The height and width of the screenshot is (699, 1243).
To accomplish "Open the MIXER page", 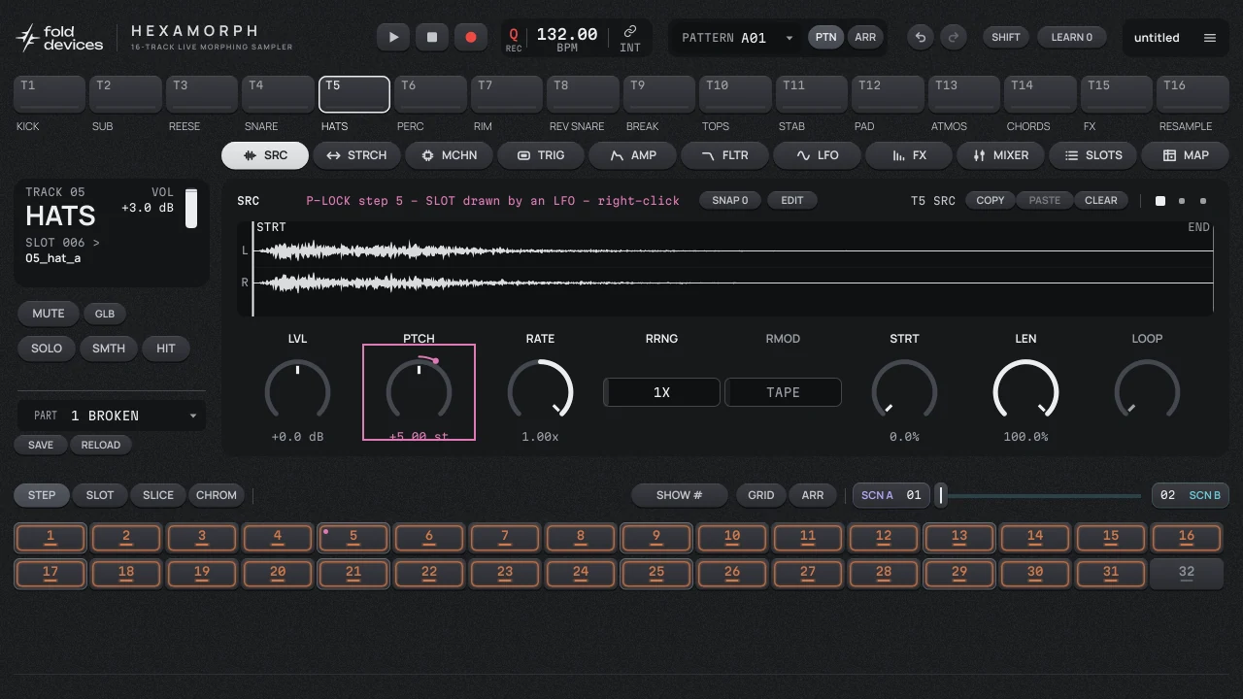I will 1001,155.
